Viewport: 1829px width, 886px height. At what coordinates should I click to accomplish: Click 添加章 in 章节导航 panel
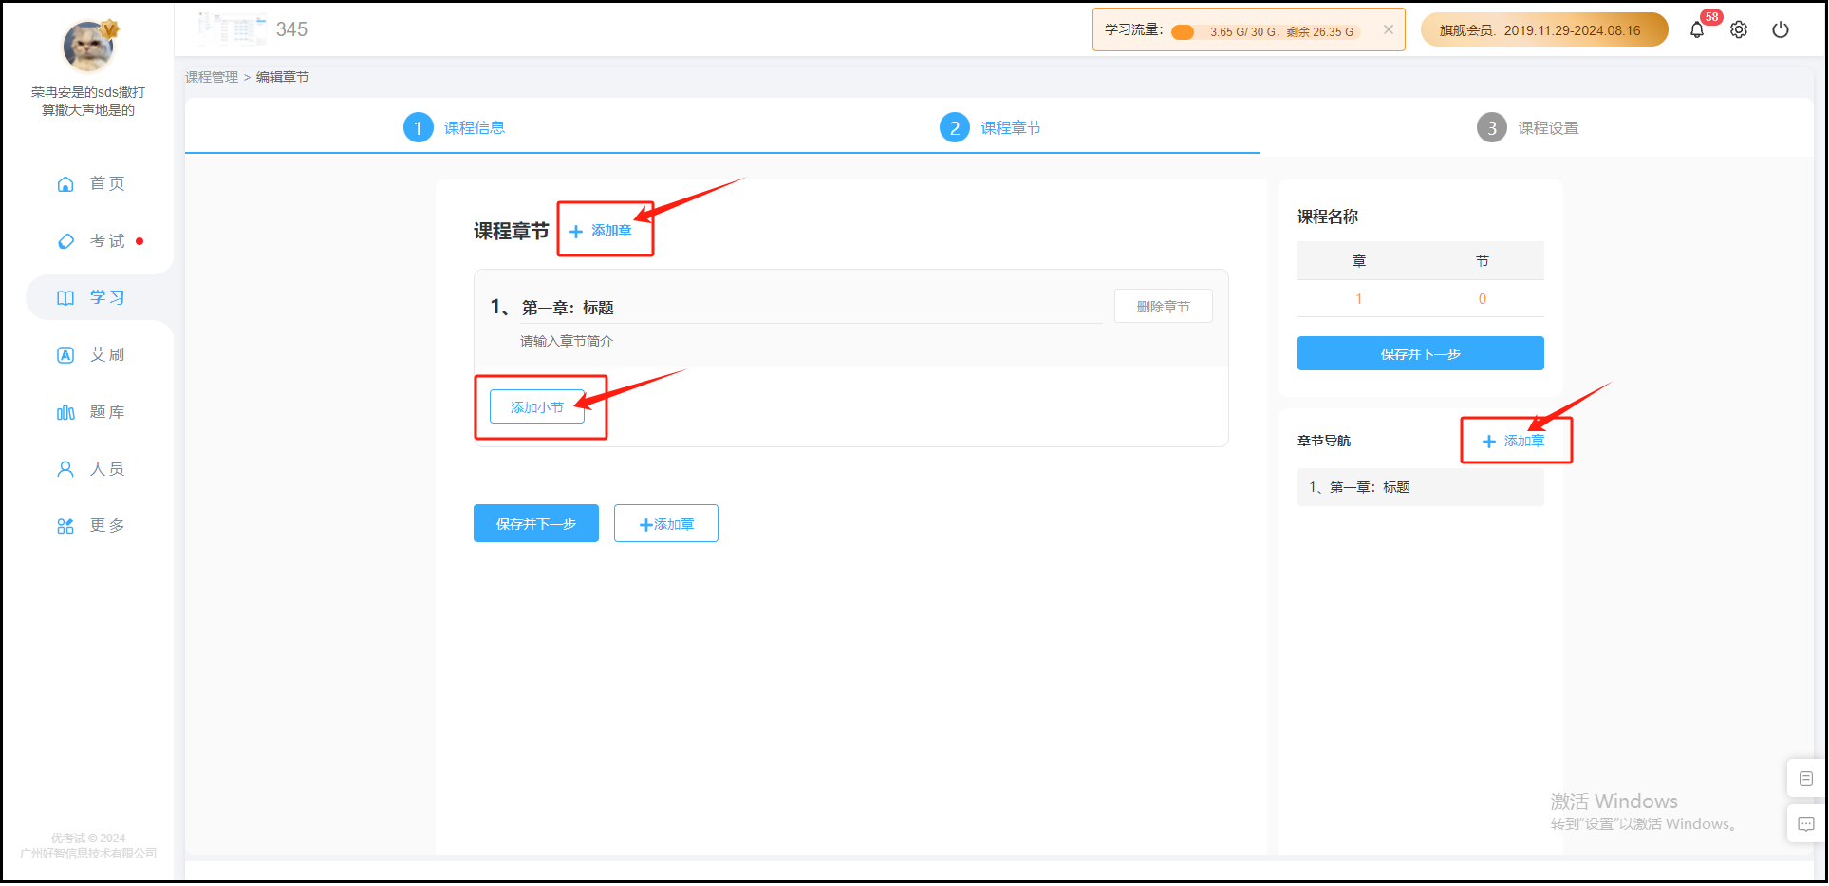coord(1514,441)
